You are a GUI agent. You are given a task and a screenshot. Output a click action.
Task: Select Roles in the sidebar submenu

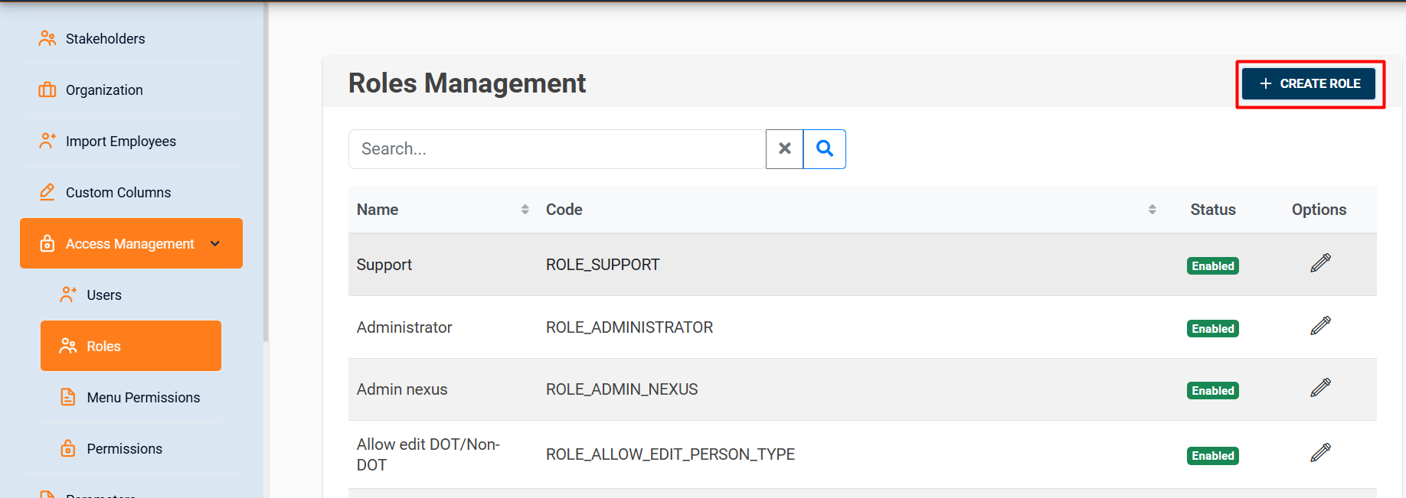click(x=104, y=346)
